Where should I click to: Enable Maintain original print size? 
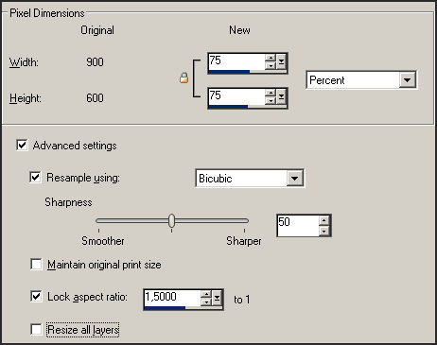(36, 264)
